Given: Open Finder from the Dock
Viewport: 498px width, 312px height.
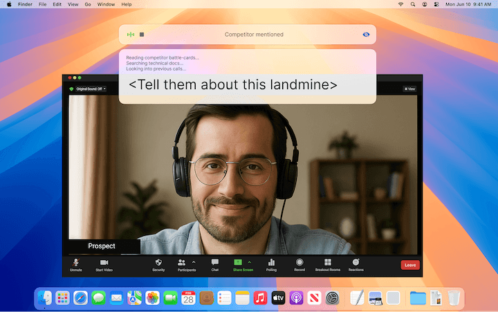Looking at the screenshot, I should (x=45, y=298).
